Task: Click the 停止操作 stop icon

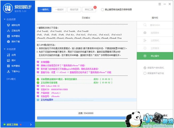Action: [145, 56]
